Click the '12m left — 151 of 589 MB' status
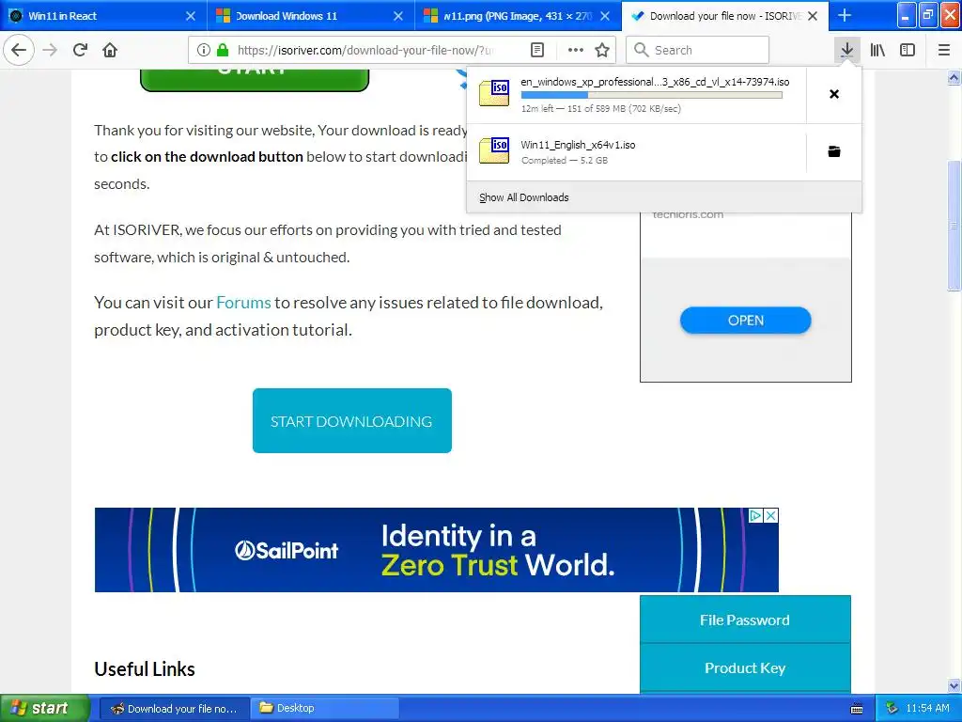This screenshot has height=722, width=962. tap(600, 109)
